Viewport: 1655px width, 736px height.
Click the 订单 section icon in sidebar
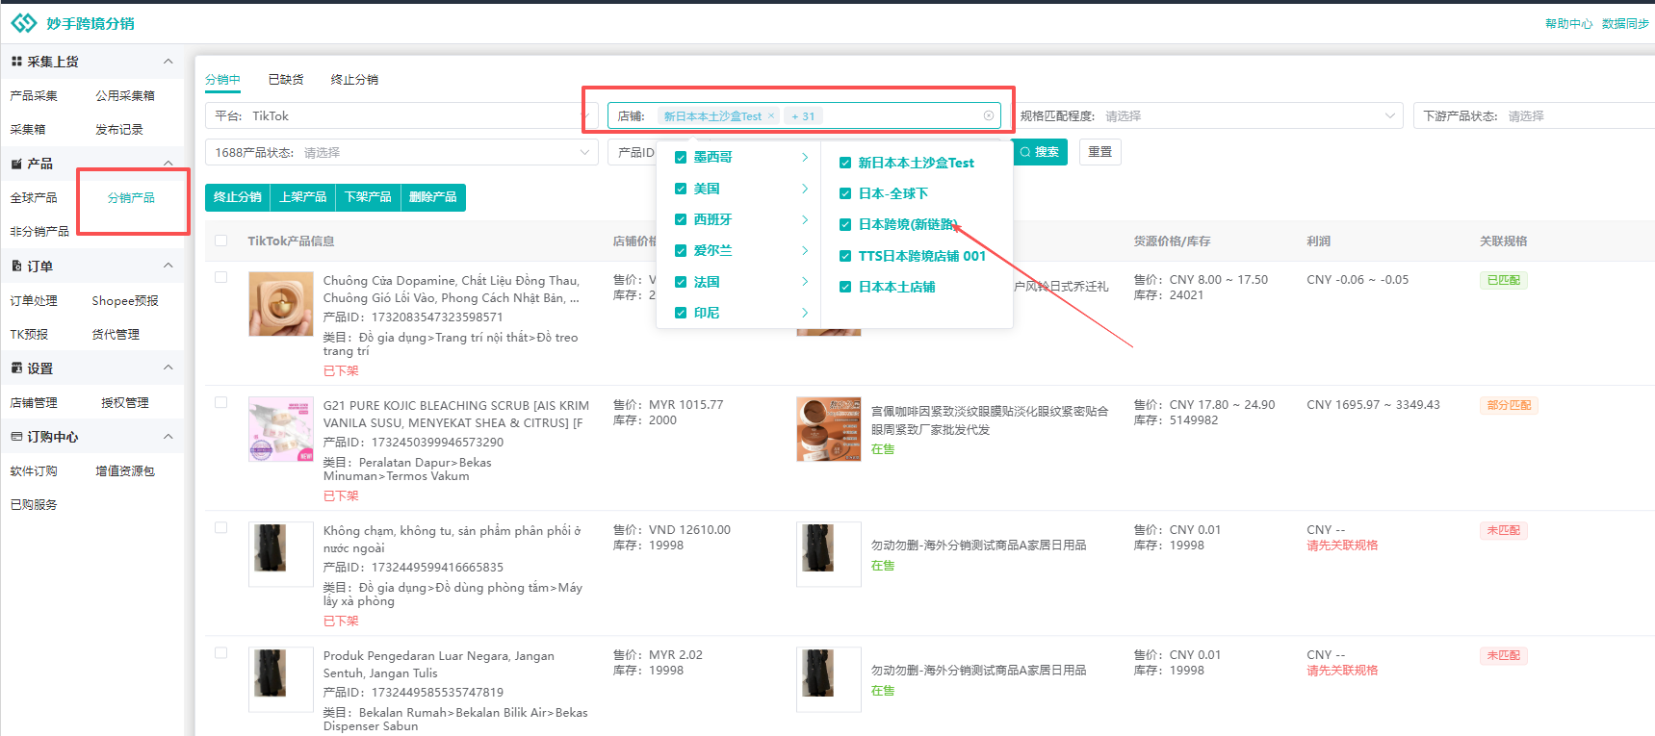coord(16,266)
